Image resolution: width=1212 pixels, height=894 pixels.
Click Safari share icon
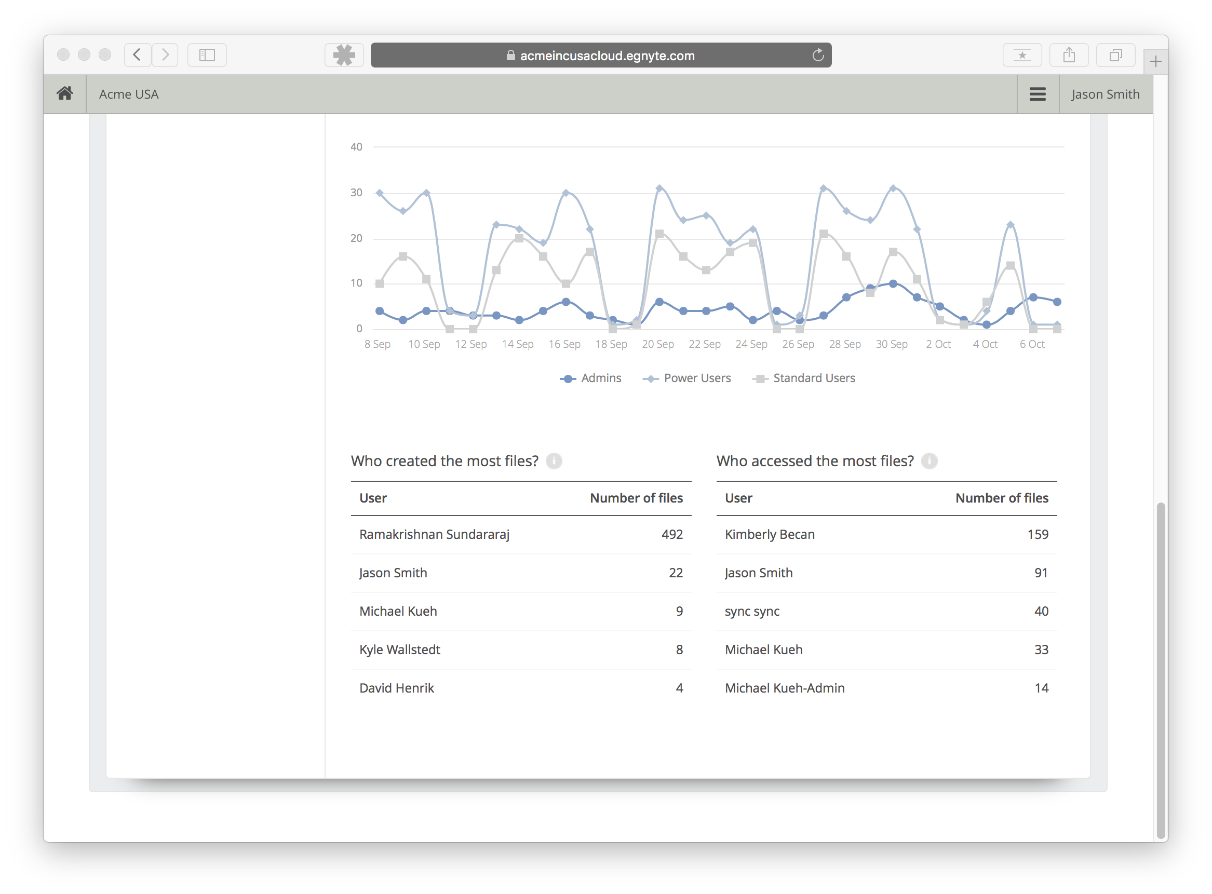[x=1069, y=55]
